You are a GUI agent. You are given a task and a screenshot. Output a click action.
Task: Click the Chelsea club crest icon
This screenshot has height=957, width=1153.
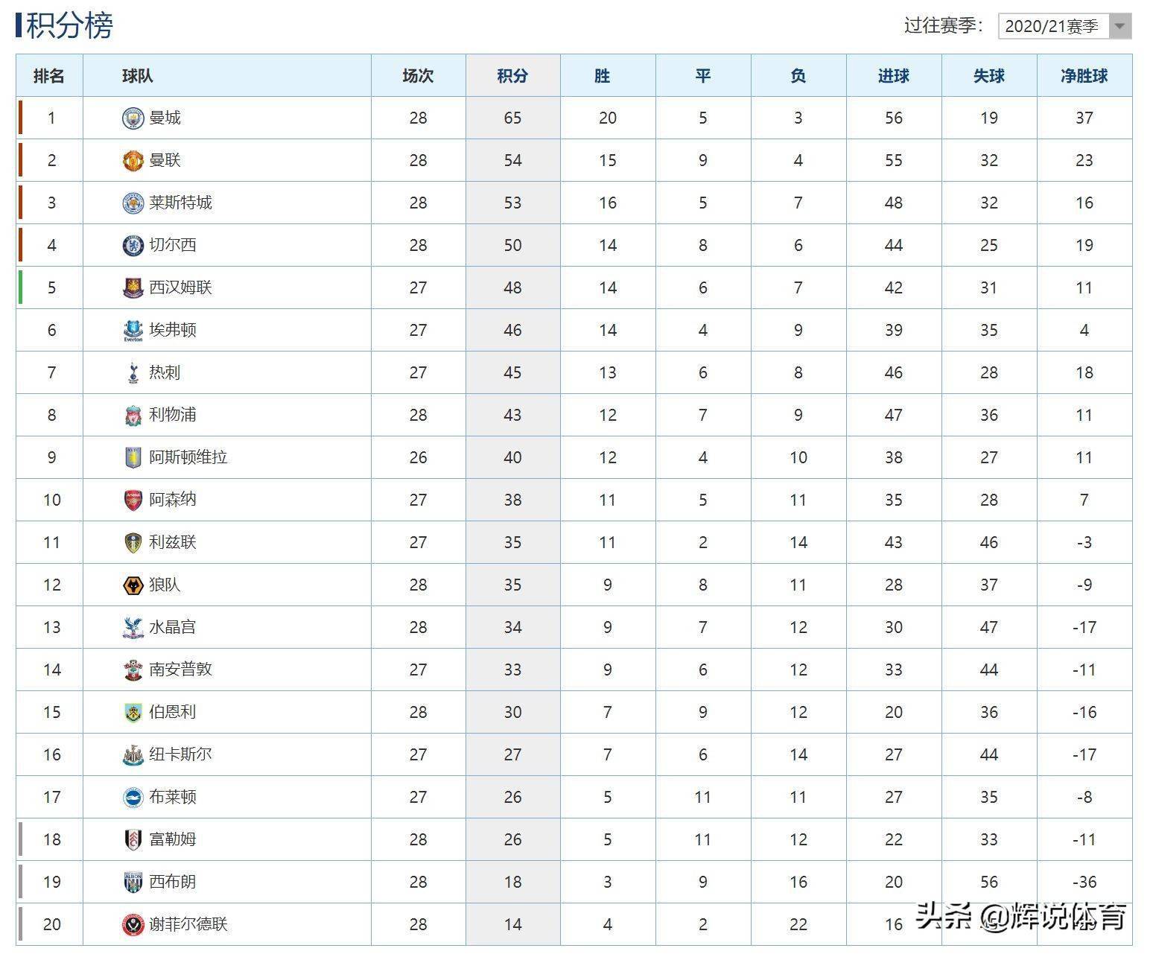tap(133, 246)
